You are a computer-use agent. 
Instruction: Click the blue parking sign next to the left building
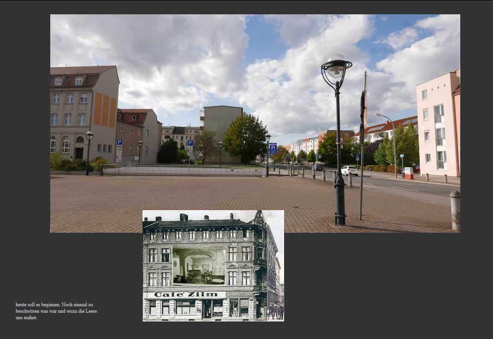coord(119,143)
